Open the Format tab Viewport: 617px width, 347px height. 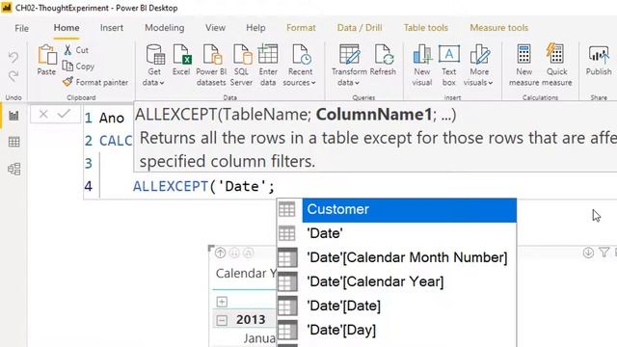pyautogui.click(x=301, y=28)
